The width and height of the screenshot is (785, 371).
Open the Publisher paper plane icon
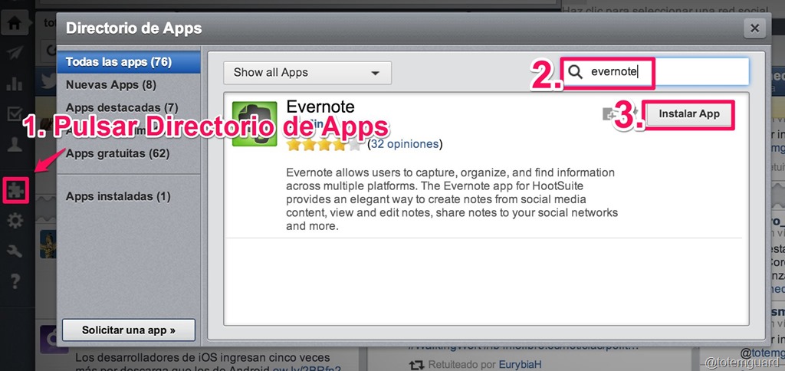coord(15,54)
